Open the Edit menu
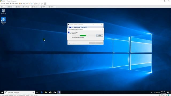Viewport: 171px width, 96px height. coord(4,3)
